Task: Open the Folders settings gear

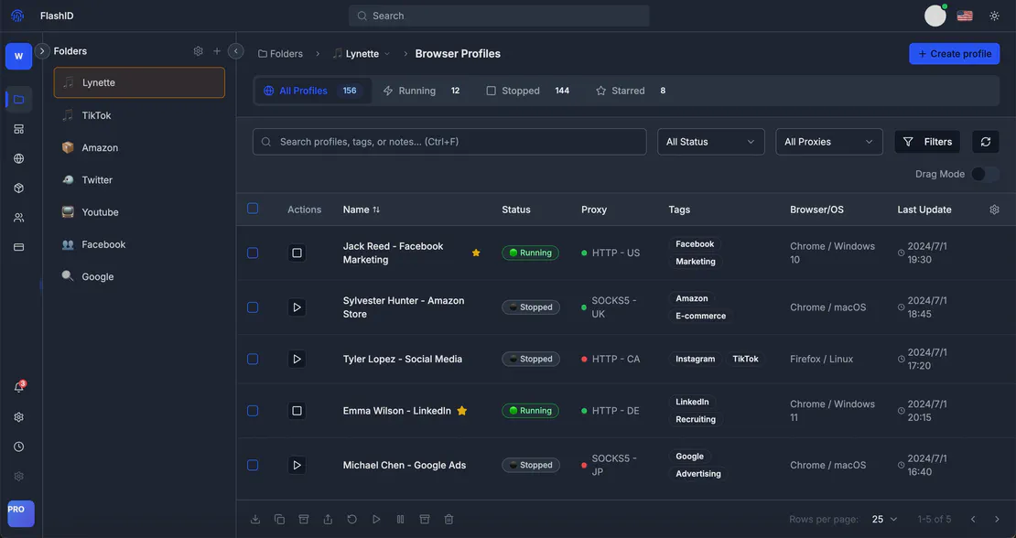Action: tap(199, 51)
